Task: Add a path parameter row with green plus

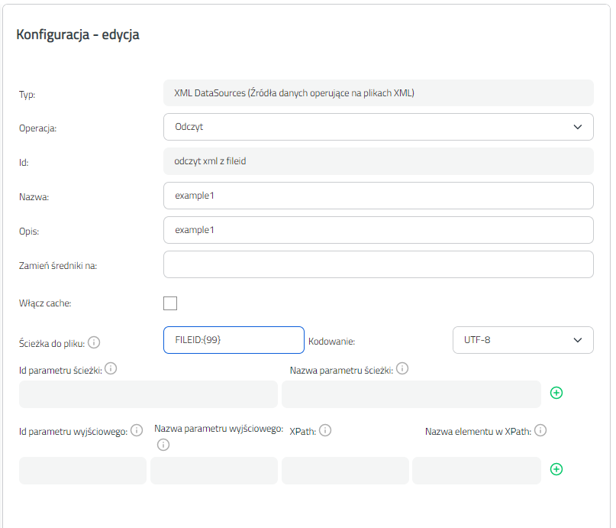Action: pos(556,393)
